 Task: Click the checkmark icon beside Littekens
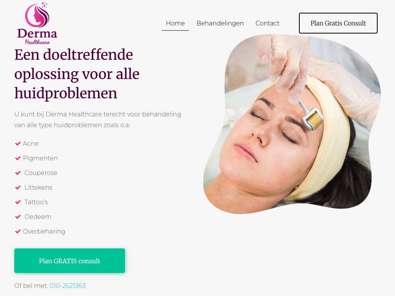pos(18,188)
